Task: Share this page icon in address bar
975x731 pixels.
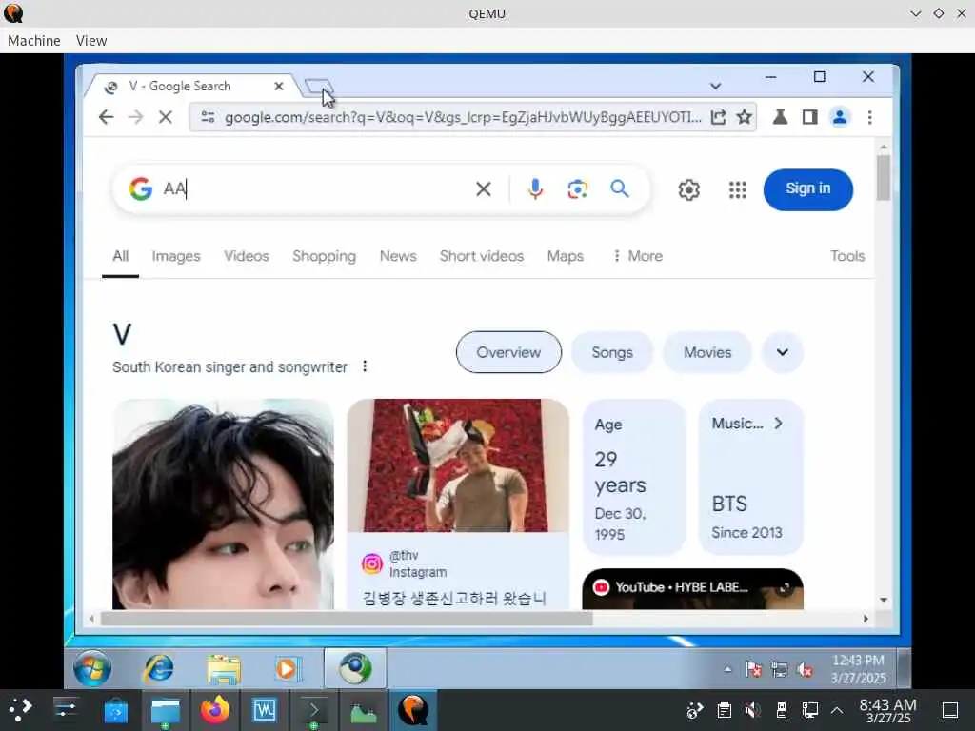Action: [718, 117]
